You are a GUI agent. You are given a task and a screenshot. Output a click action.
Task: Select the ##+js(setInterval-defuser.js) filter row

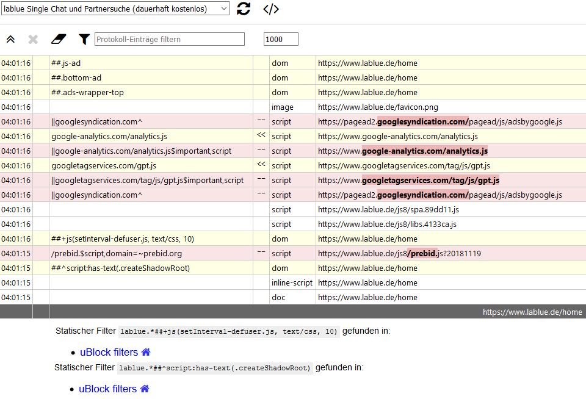point(123,239)
